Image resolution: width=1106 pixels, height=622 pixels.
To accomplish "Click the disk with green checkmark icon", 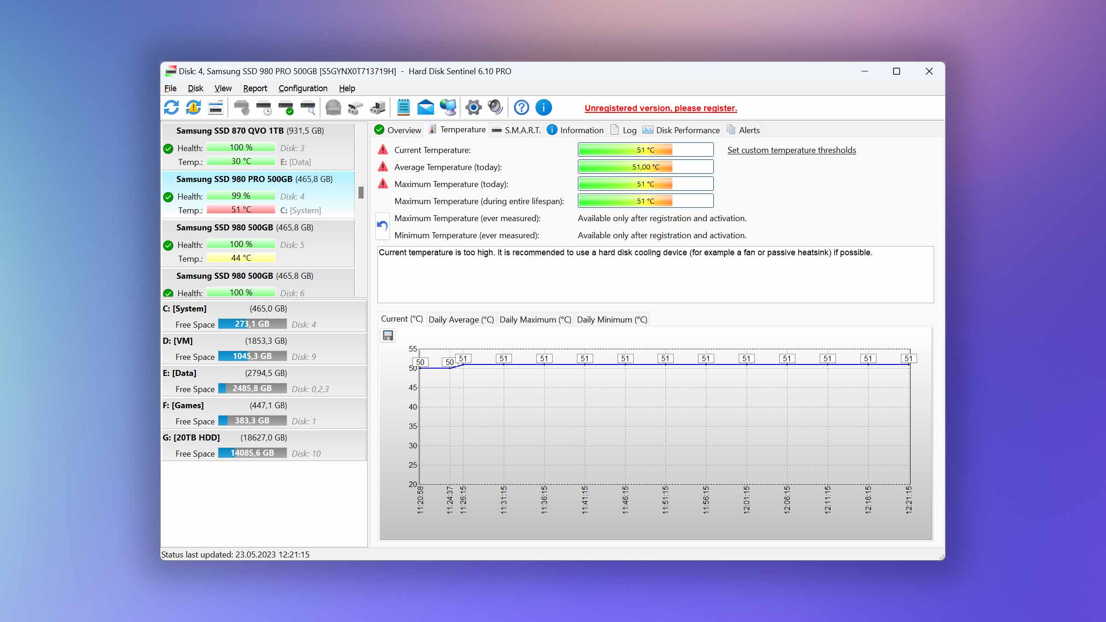I will (286, 108).
